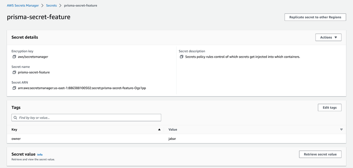353x168 pixels.
Task: Click the search magnifier icon in Tags
Action: tap(16, 118)
